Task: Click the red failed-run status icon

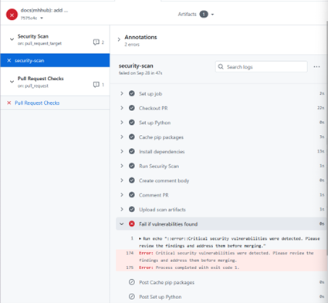Action: 12,15
